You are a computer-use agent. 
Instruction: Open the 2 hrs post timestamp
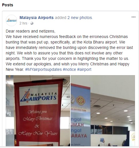pos(23,23)
